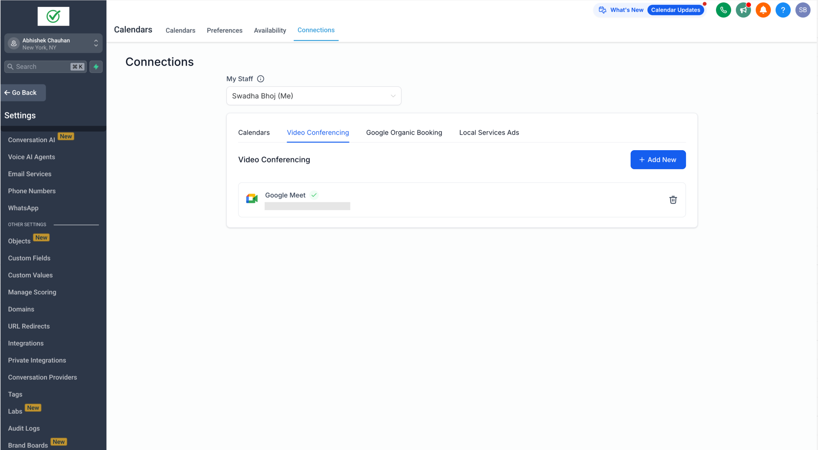
Task: Click the Go Back button
Action: tap(23, 93)
